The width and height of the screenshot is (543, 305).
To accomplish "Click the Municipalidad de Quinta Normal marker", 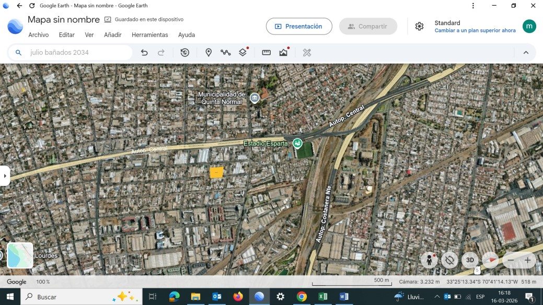I will click(x=255, y=98).
